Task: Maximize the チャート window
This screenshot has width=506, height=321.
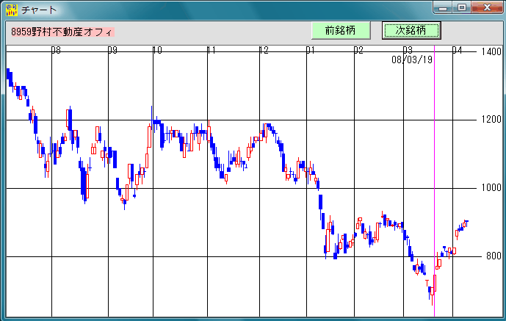Action: click(462, 7)
